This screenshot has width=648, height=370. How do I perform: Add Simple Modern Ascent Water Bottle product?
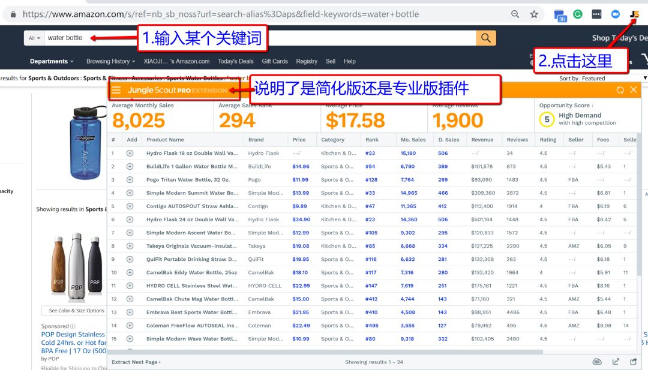coord(130,233)
